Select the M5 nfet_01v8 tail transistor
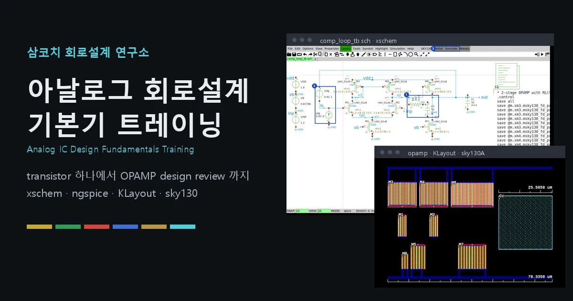The height and width of the screenshot is (301, 573). [369, 128]
